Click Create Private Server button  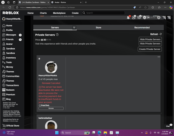150,49
